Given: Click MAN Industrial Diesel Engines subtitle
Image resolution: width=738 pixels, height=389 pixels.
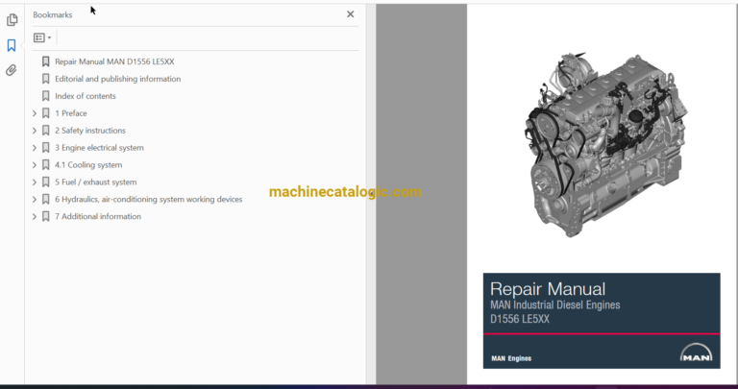Looking at the screenshot, I should click(x=554, y=304).
